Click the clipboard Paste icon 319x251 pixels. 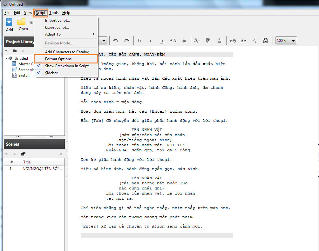pos(219,41)
